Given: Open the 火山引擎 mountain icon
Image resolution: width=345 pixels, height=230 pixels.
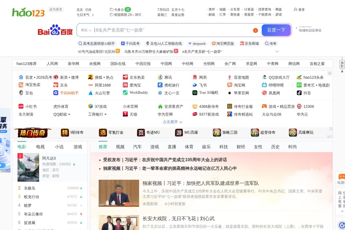Looking at the screenshot, I should pyautogui.click(x=91, y=93).
